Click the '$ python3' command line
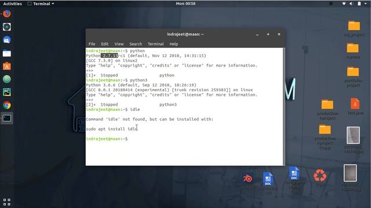The width and height of the screenshot is (371, 208). coord(117,80)
